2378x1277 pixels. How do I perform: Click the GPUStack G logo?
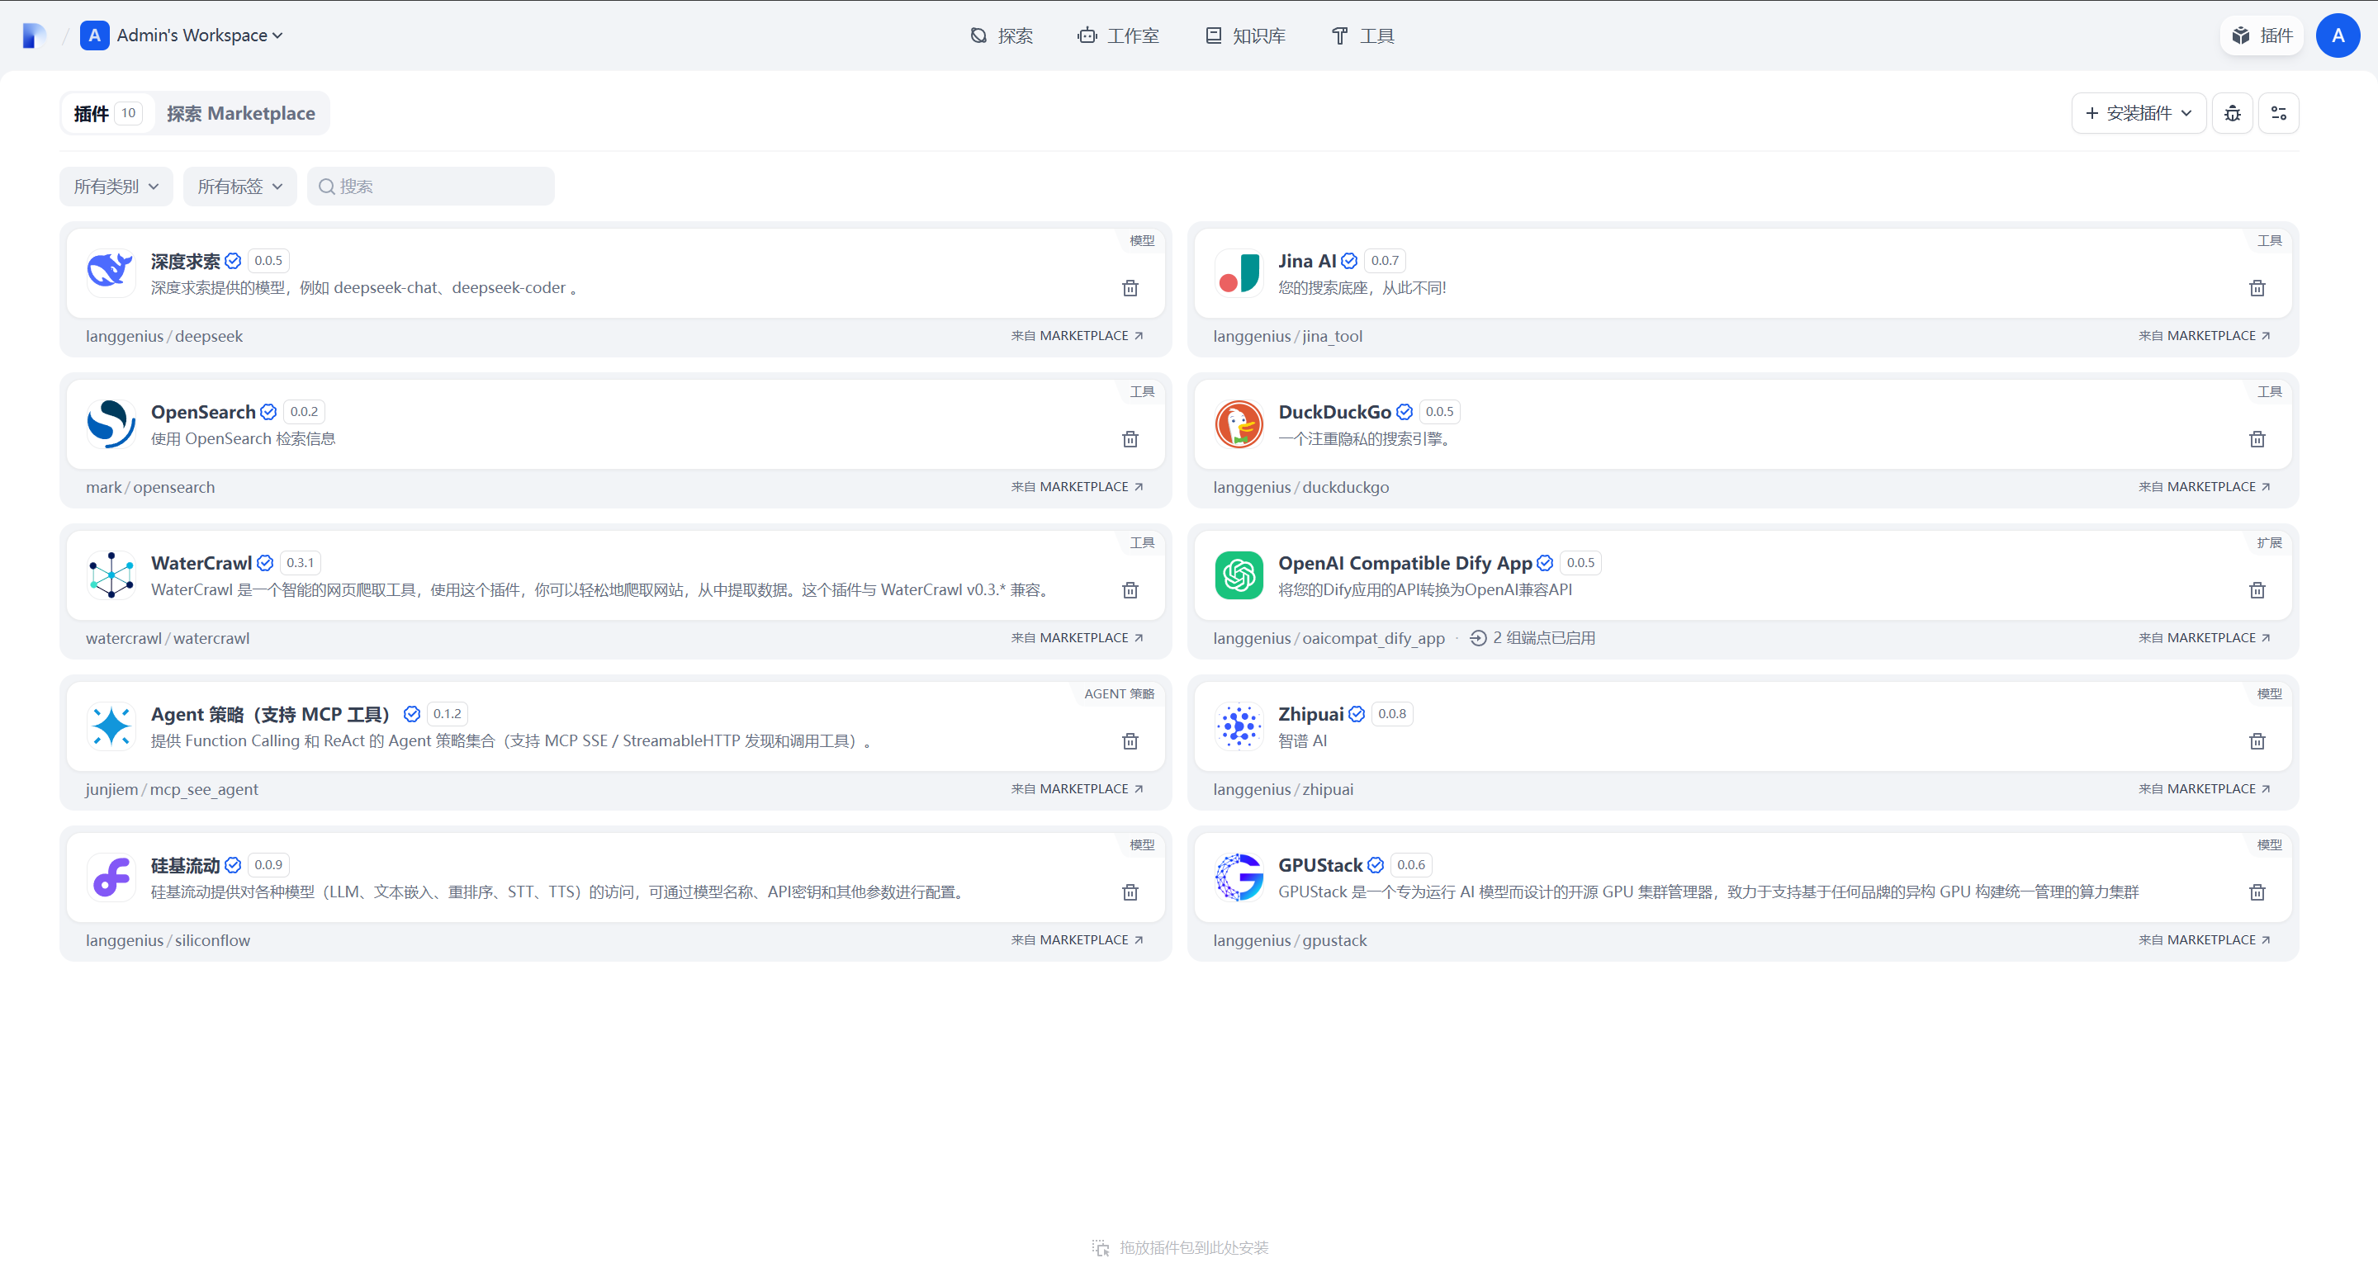point(1238,877)
